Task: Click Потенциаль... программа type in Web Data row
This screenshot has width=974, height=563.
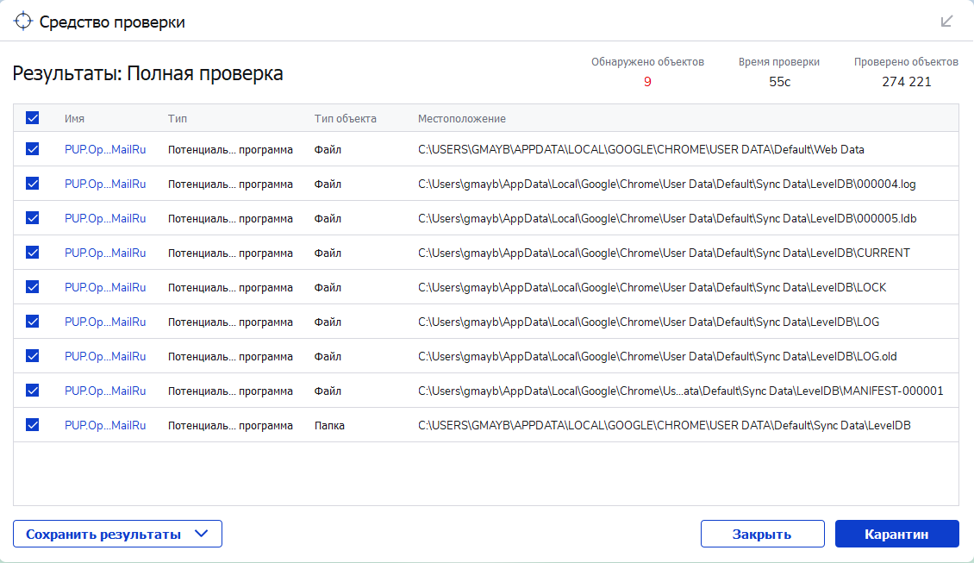Action: [x=230, y=150]
